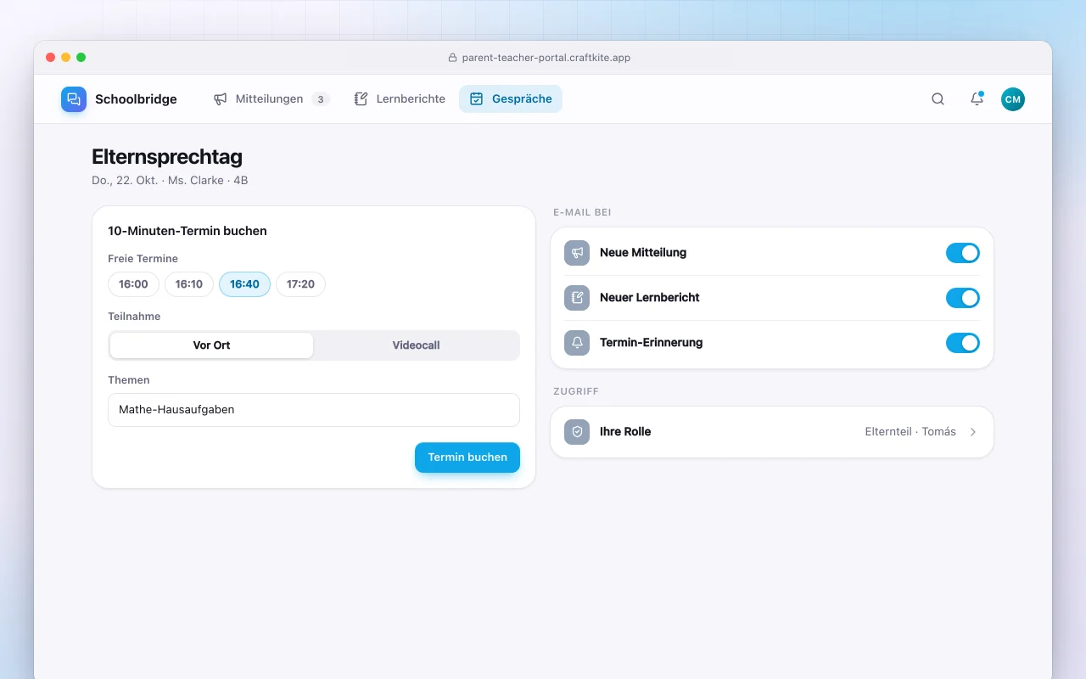Click bell icon beside Termin-Erinnerung
1086x679 pixels.
coord(577,343)
